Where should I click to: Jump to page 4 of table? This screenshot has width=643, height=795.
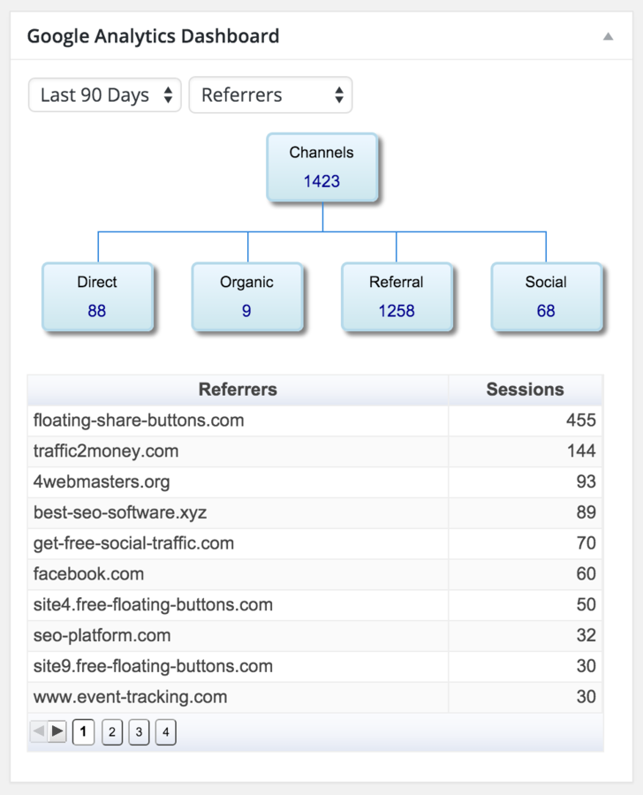pyautogui.click(x=166, y=732)
